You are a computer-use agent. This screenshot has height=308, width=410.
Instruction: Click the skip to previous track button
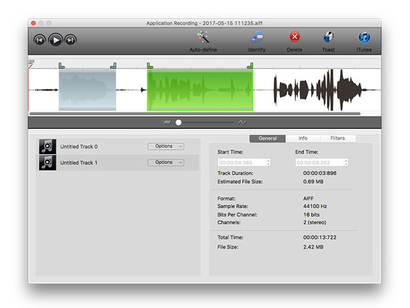(x=40, y=40)
